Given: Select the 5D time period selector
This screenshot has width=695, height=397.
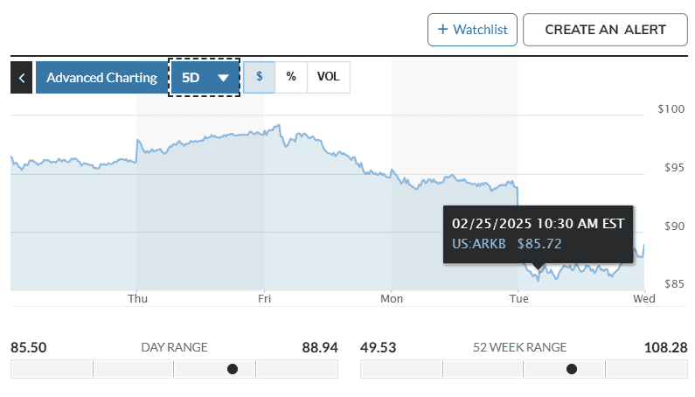Looking at the screenshot, I should click(205, 78).
